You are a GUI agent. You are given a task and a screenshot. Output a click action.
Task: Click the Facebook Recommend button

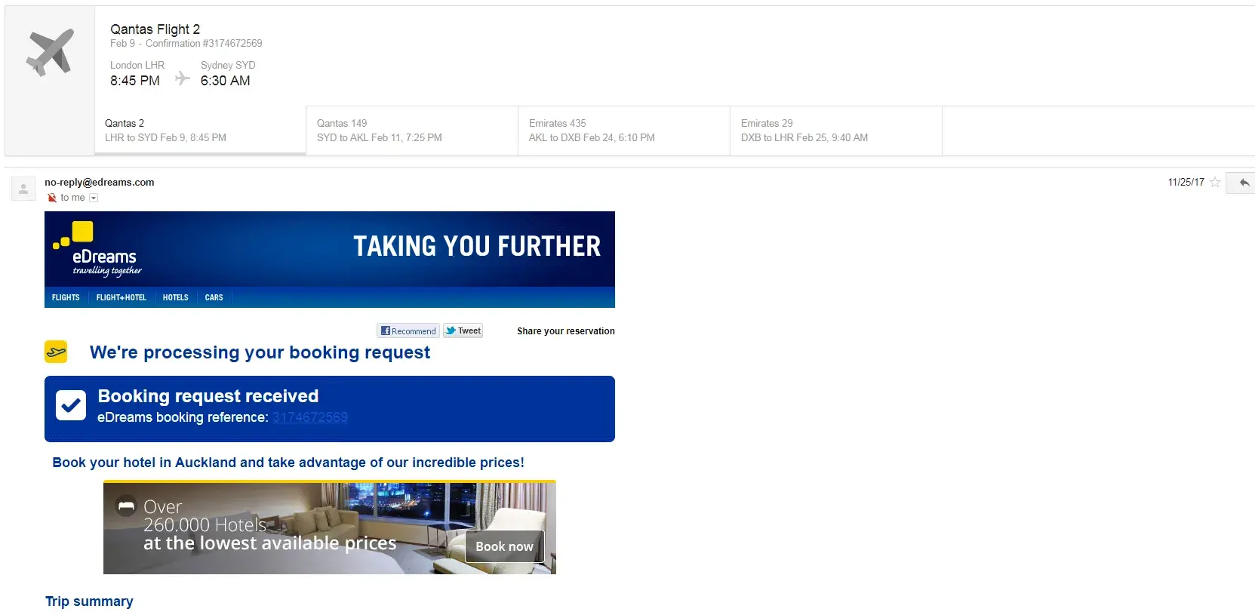pyautogui.click(x=408, y=331)
